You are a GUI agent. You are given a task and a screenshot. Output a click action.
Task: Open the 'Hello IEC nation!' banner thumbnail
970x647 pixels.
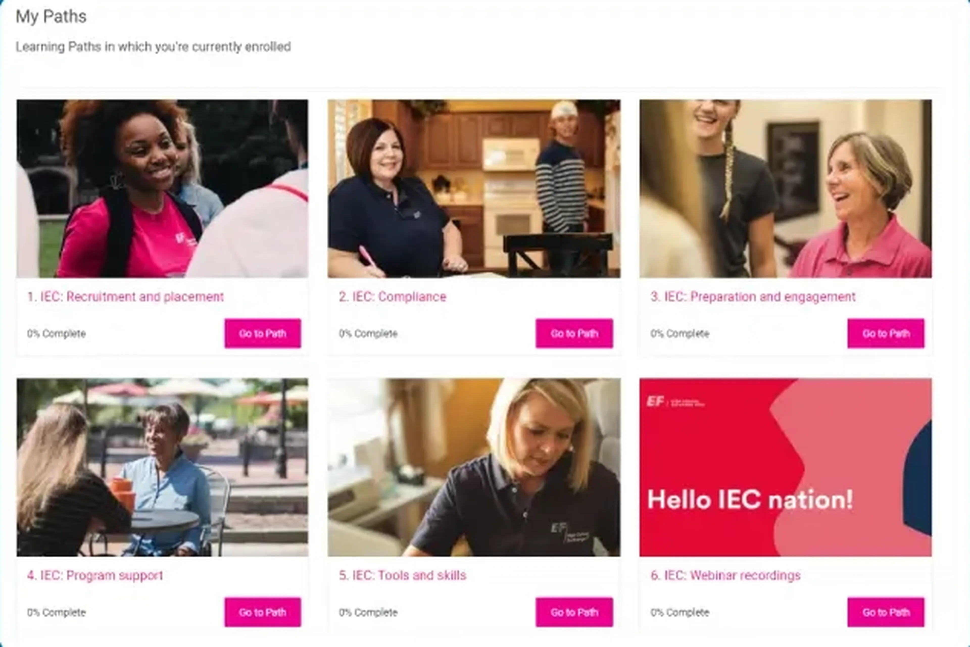786,467
